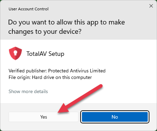The height and width of the screenshot is (131, 157).
Task: Click Yes to allow TotalAV Setup
Action: coord(43,117)
